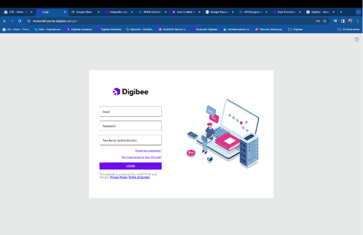
Task: Click the Forgot your password link
Action: click(148, 150)
